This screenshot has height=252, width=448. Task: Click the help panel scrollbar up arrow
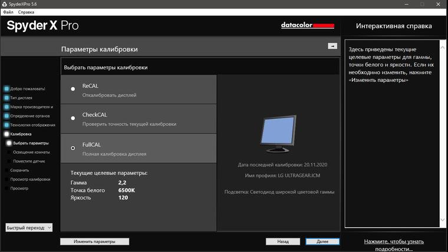[x=443, y=47]
